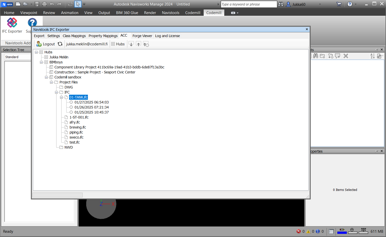Viewport: 386px width, 237px height.
Task: Click the Help question mark icon in title bar
Action: coord(350,4)
